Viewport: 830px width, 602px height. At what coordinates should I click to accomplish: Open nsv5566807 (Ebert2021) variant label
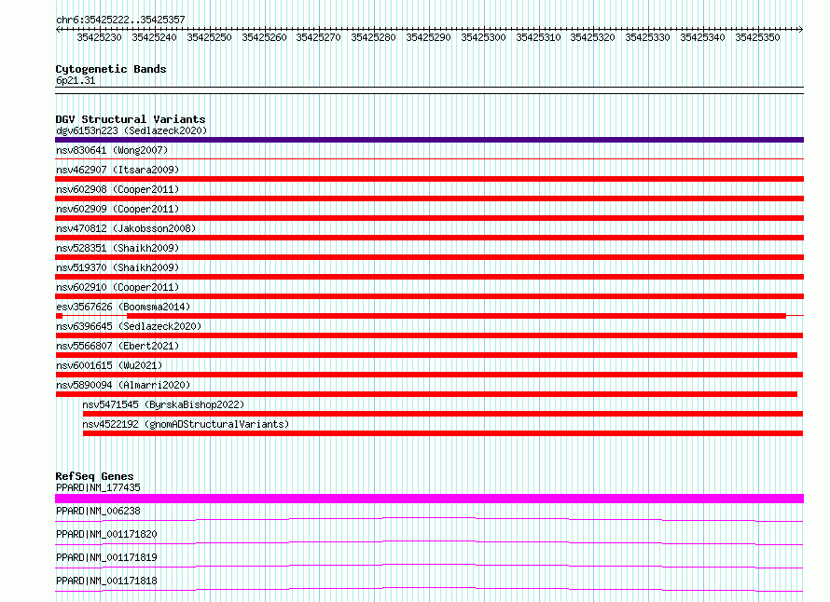[x=118, y=346]
